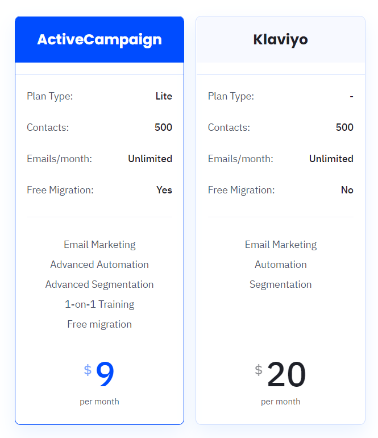Select the ActiveCampaign Lite plan type value

pyautogui.click(x=164, y=96)
